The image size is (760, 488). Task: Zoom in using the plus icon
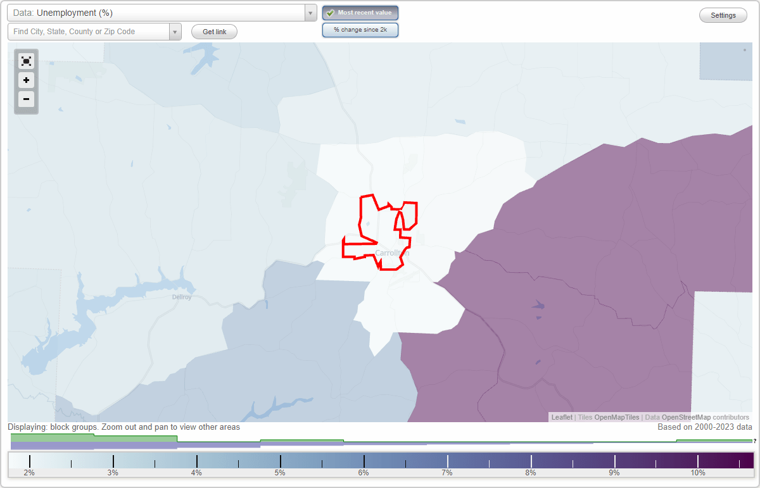[26, 80]
